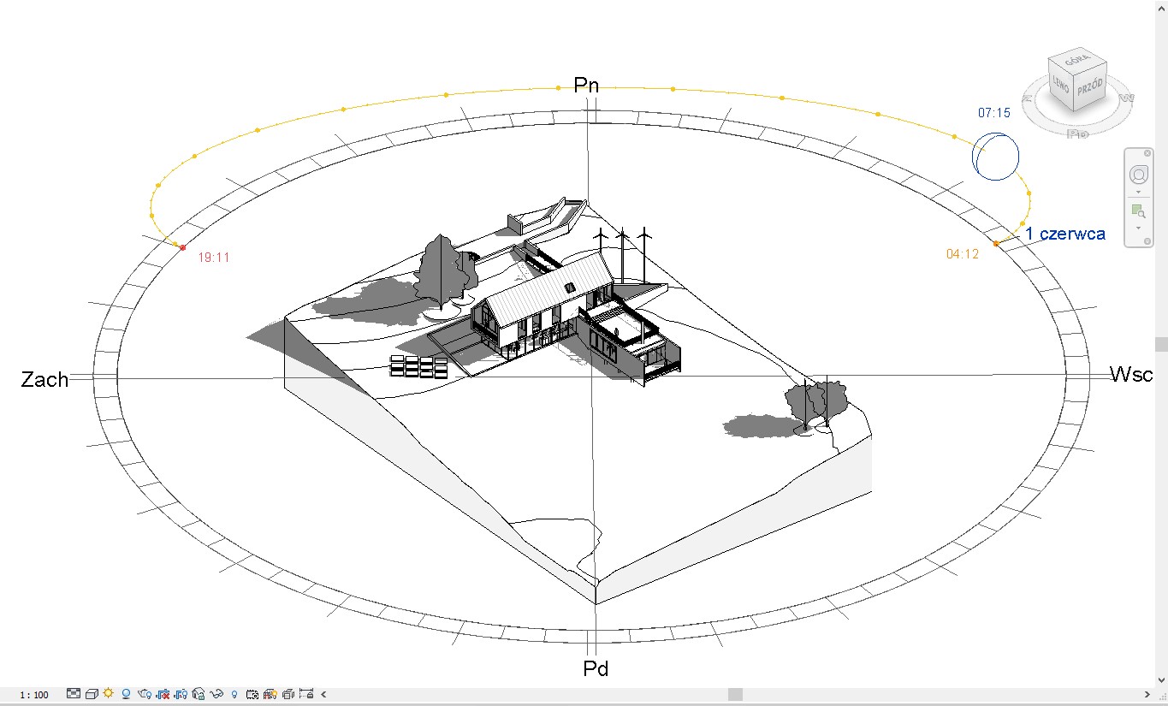
Task: Open Temporary View Properties icon
Action: pyautogui.click(x=252, y=694)
